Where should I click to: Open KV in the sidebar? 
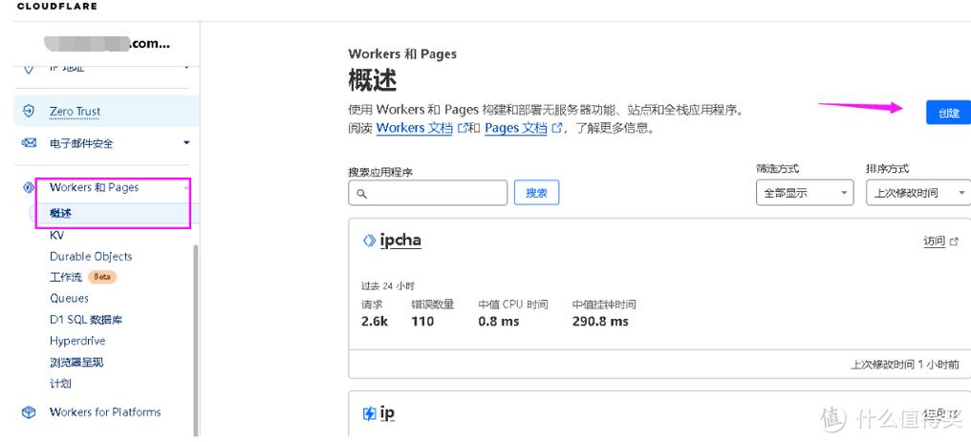click(56, 236)
